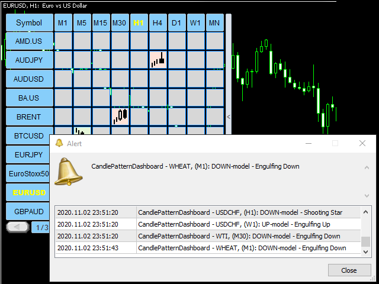Click alert list scrollbar up arrow
This screenshot has height=284, width=379.
point(366,212)
